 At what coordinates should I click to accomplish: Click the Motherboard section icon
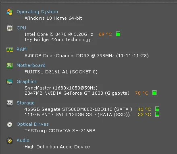(x=10, y=66)
